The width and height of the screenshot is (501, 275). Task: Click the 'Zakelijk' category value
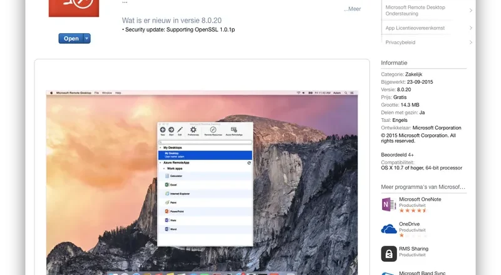[414, 74]
